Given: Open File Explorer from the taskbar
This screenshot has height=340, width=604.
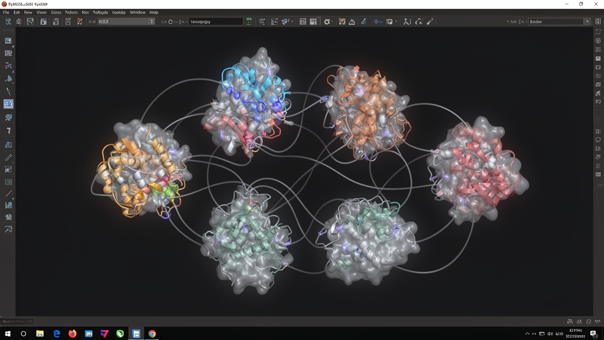Looking at the screenshot, I should pyautogui.click(x=40, y=334).
